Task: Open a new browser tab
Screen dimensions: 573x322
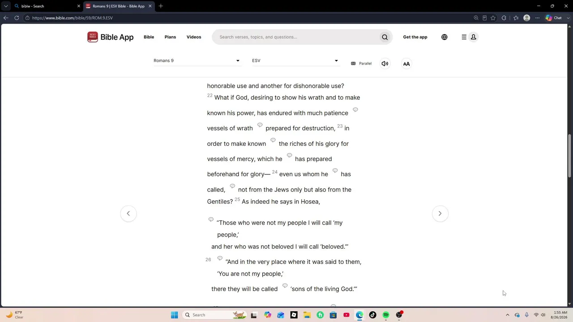Action: click(161, 6)
